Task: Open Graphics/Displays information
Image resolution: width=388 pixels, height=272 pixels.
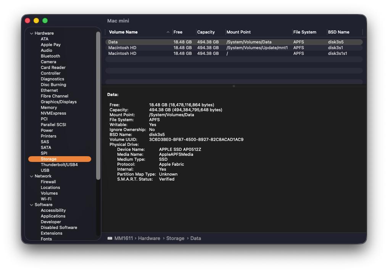Action: 59,102
